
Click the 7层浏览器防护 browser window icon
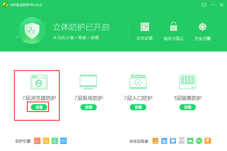(39, 82)
